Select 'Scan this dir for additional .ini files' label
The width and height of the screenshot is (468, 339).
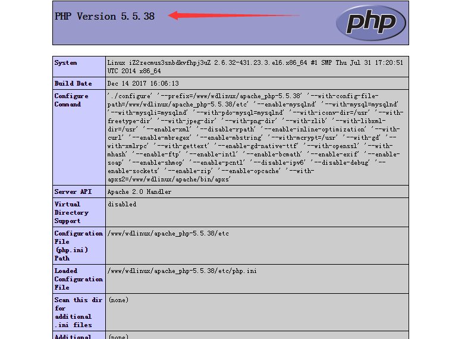[x=79, y=312]
